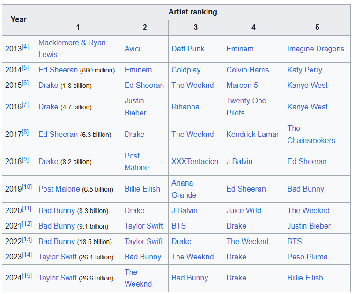Click The Weeknd link in 2015 row

tap(192, 86)
